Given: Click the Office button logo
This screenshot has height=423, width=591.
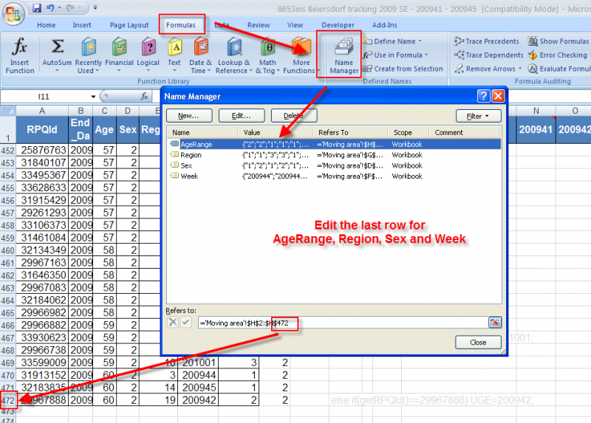Looking at the screenshot, I should pyautogui.click(x=13, y=13).
